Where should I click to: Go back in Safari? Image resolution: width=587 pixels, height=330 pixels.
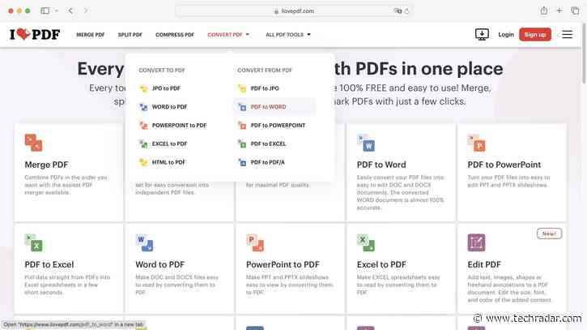coord(70,11)
